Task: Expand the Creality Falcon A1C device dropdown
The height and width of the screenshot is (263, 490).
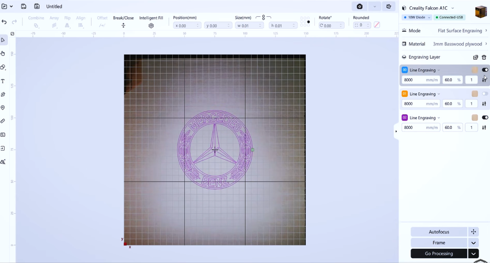Action: click(x=452, y=8)
